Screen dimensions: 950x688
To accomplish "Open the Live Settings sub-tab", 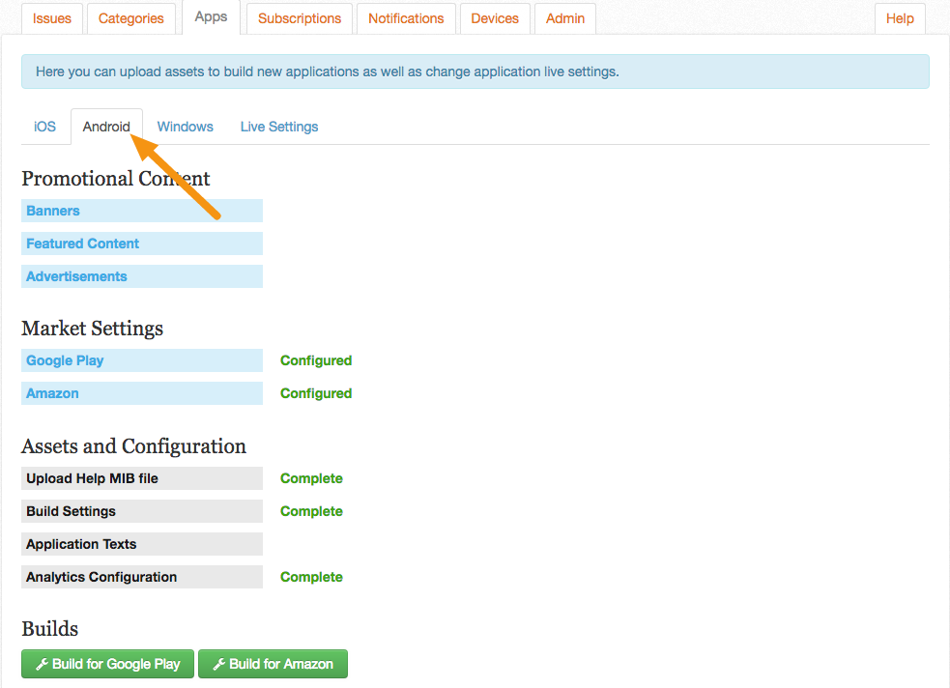I will click(279, 127).
